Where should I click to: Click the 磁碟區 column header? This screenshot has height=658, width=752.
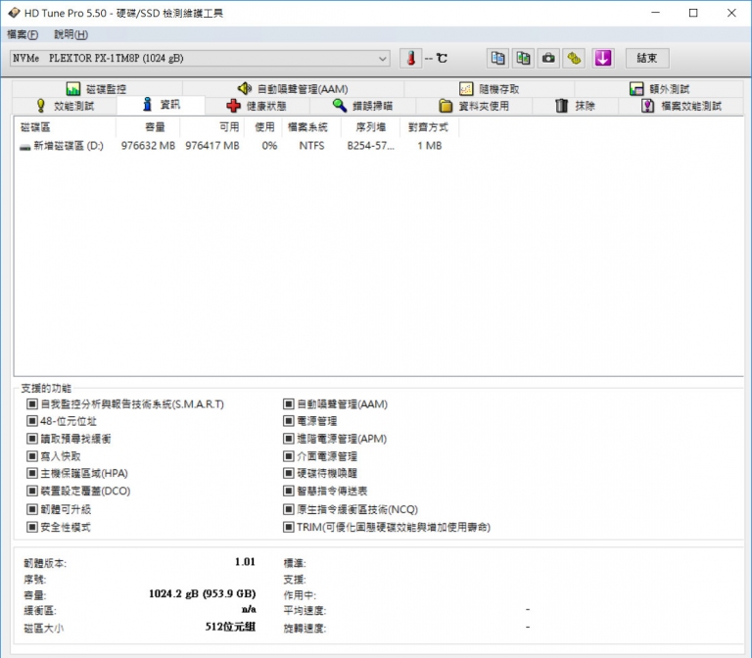click(66, 127)
